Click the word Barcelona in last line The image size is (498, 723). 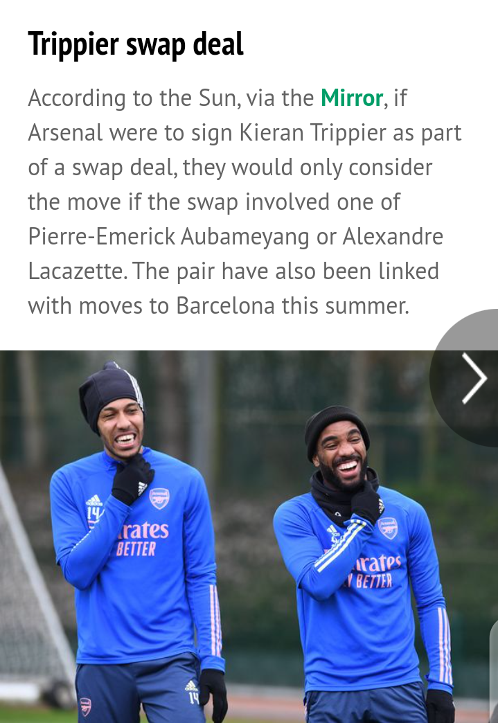tap(226, 305)
